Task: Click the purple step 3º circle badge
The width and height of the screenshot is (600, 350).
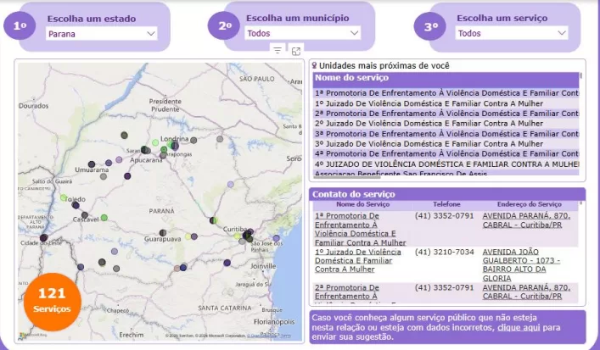Action: 431,26
